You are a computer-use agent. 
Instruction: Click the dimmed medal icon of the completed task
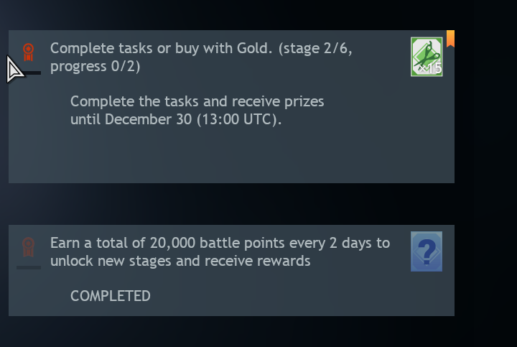point(29,246)
